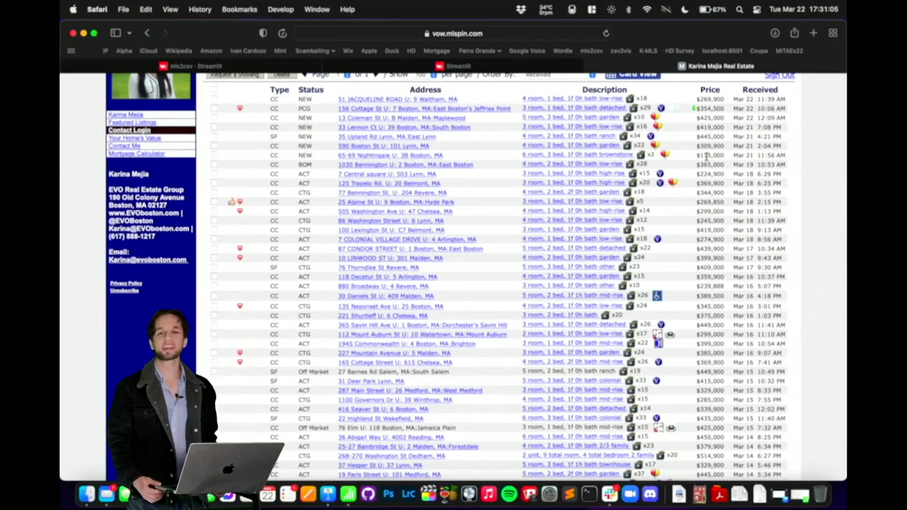Screen dimensions: 907x510
Task: Click the balloon icon on 65-69 Nightingale row
Action: point(664,155)
